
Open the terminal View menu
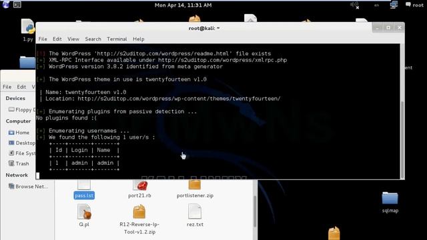(73, 39)
